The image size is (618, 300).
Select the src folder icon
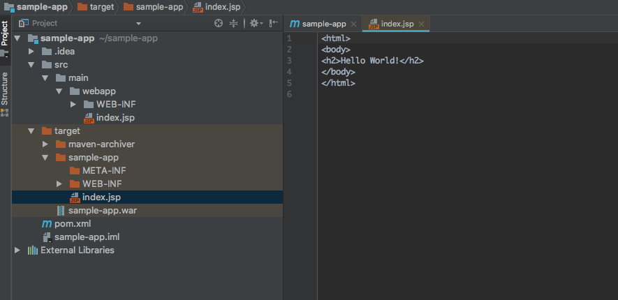pyautogui.click(x=47, y=65)
